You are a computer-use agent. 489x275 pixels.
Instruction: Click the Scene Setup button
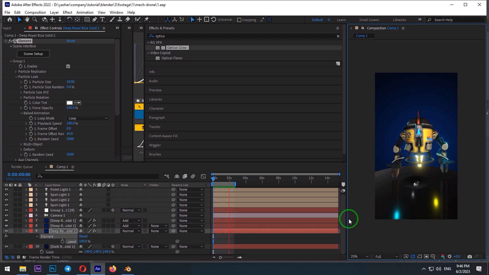pos(33,54)
